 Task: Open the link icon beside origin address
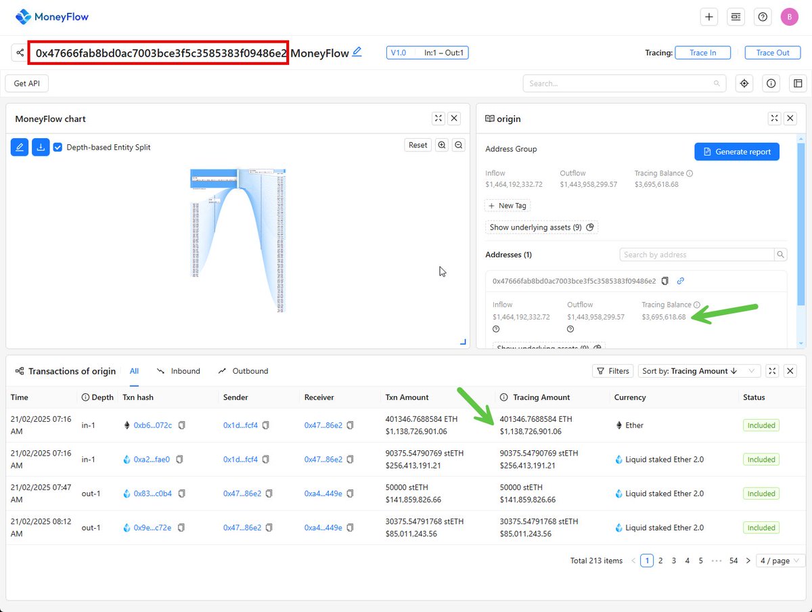point(681,281)
